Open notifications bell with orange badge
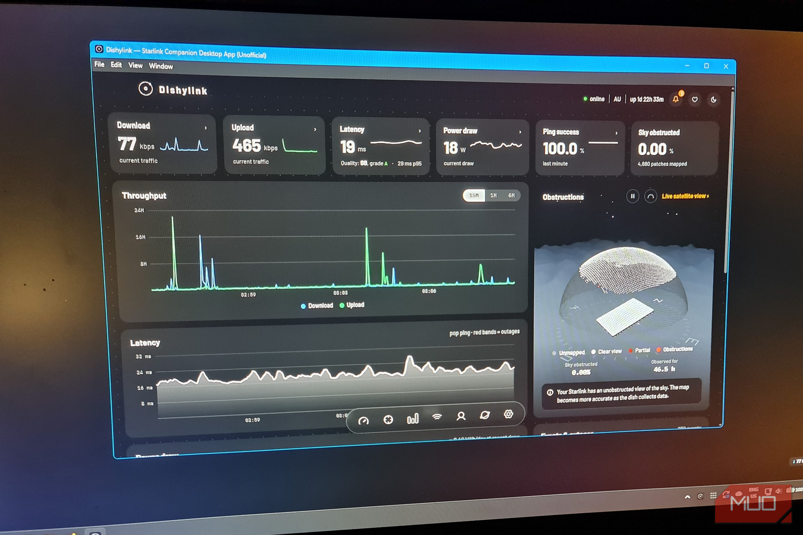The width and height of the screenshot is (803, 535). tap(676, 99)
